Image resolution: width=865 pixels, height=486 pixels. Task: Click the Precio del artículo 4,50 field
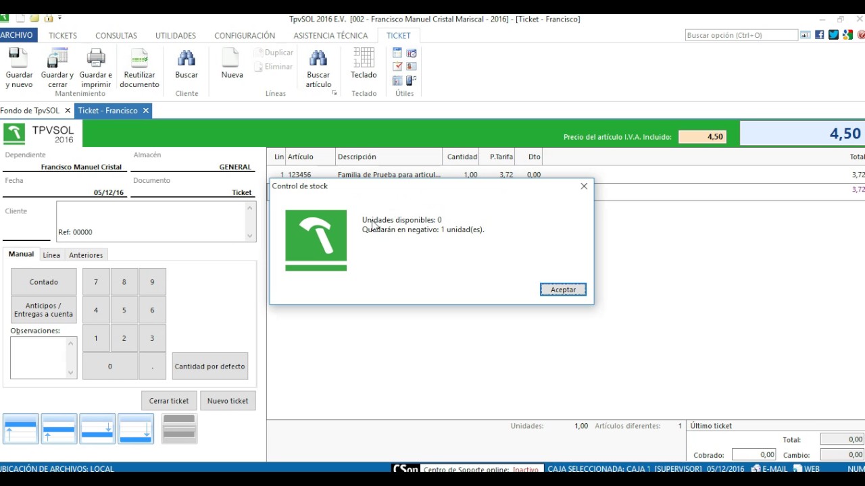click(x=702, y=136)
